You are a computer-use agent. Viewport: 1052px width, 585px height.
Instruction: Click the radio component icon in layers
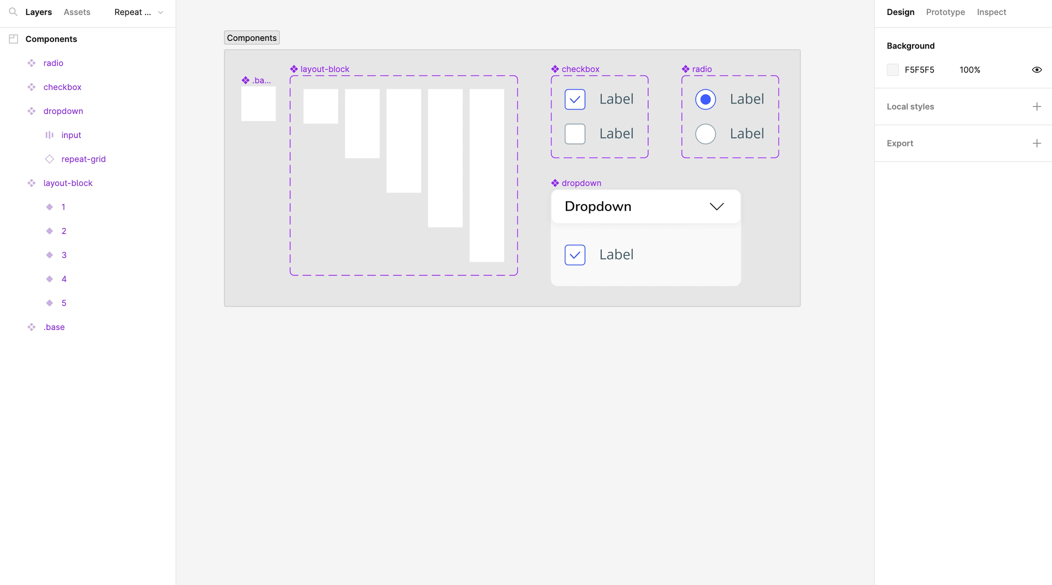pos(32,63)
